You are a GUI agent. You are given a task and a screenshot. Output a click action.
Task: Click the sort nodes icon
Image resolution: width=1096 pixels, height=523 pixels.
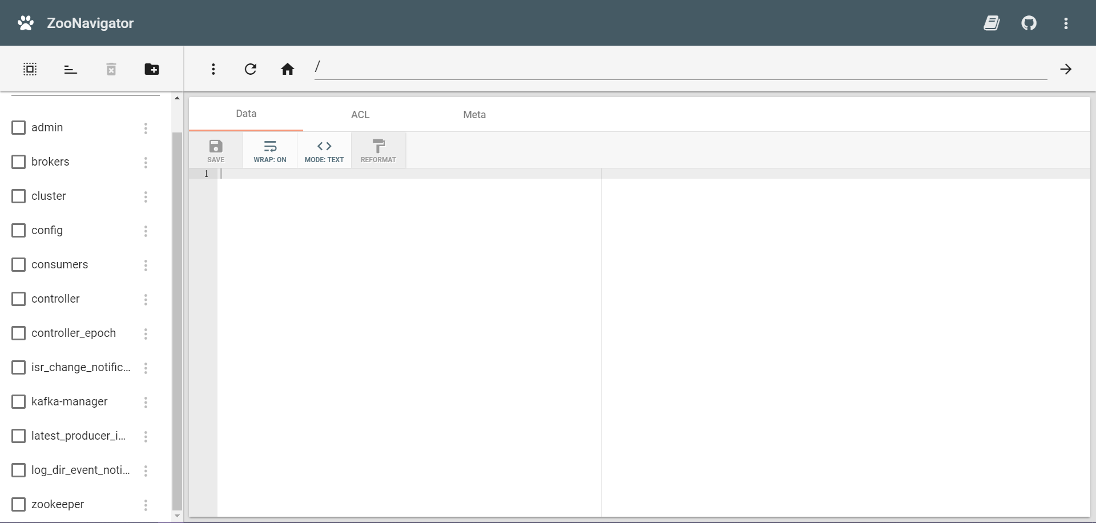coord(70,69)
